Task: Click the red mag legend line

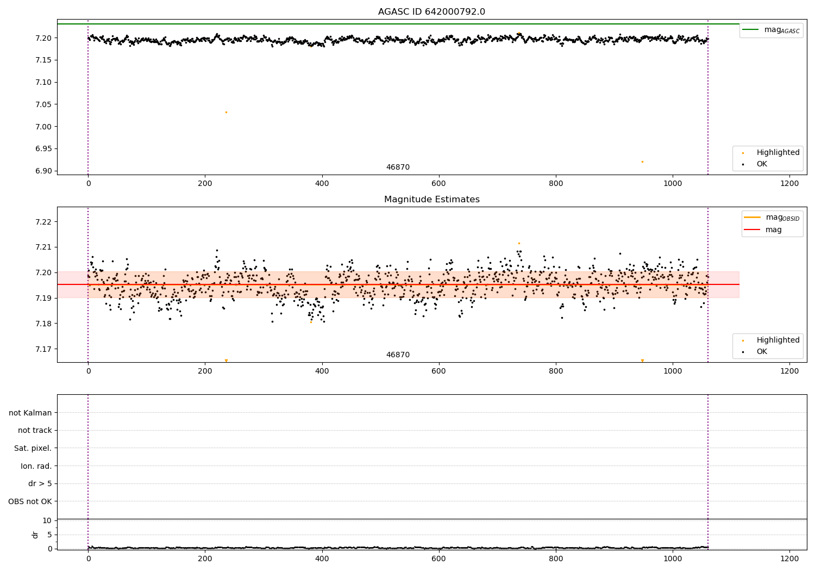Action: pyautogui.click(x=753, y=230)
